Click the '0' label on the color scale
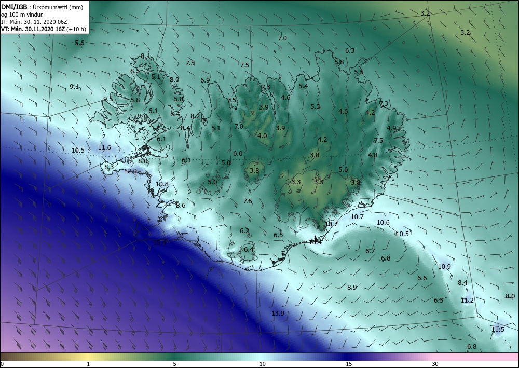 2,364
